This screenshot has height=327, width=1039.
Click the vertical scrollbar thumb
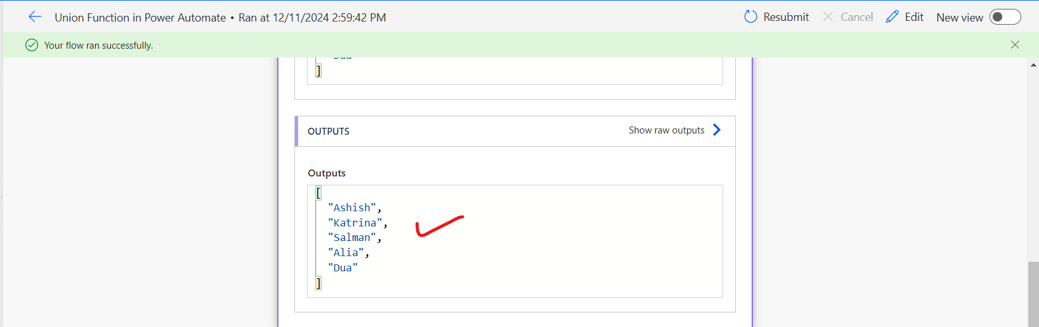click(1033, 293)
